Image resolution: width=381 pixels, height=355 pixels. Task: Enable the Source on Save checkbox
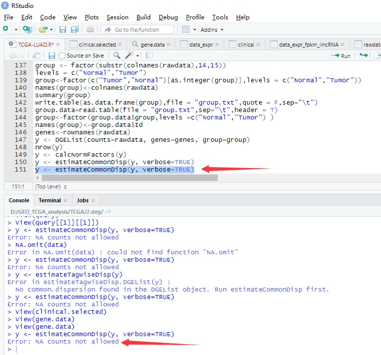[63, 56]
